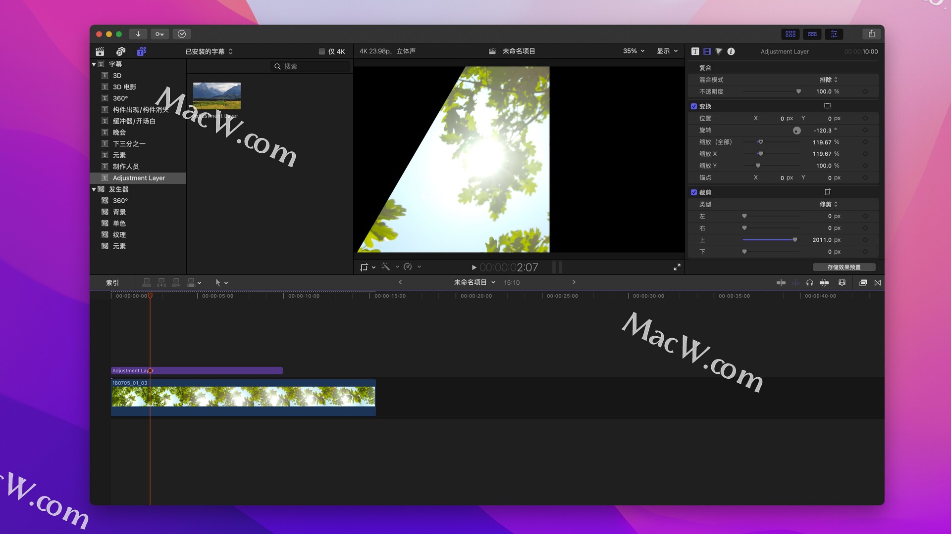This screenshot has height=534, width=951.
Task: Connect clip to primary storyline icon
Action: pos(147,282)
